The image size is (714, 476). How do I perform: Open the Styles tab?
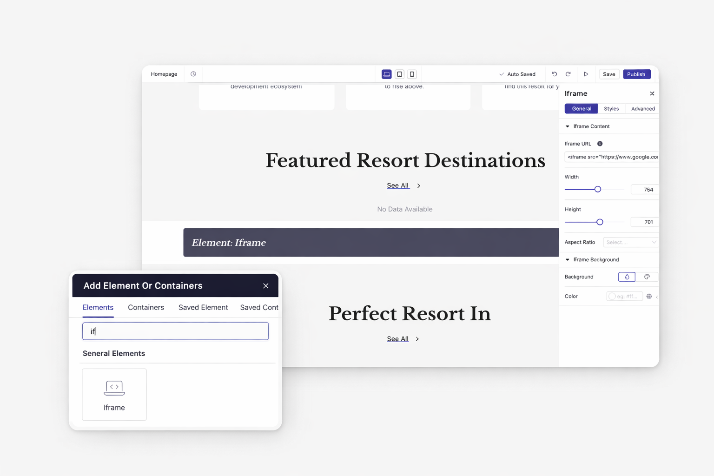[x=611, y=109]
